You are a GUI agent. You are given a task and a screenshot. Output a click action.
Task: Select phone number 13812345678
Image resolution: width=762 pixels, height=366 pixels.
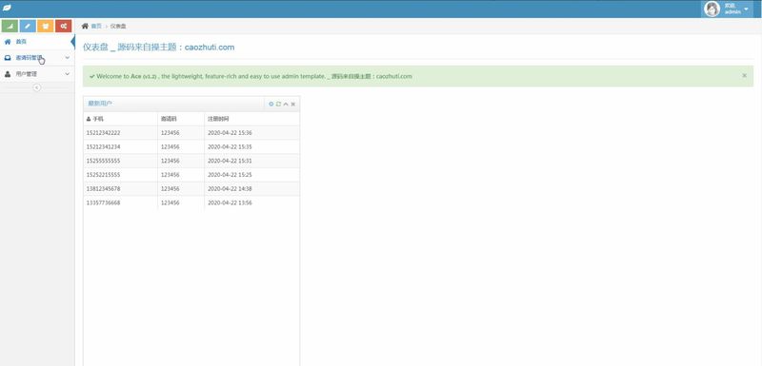pos(103,189)
